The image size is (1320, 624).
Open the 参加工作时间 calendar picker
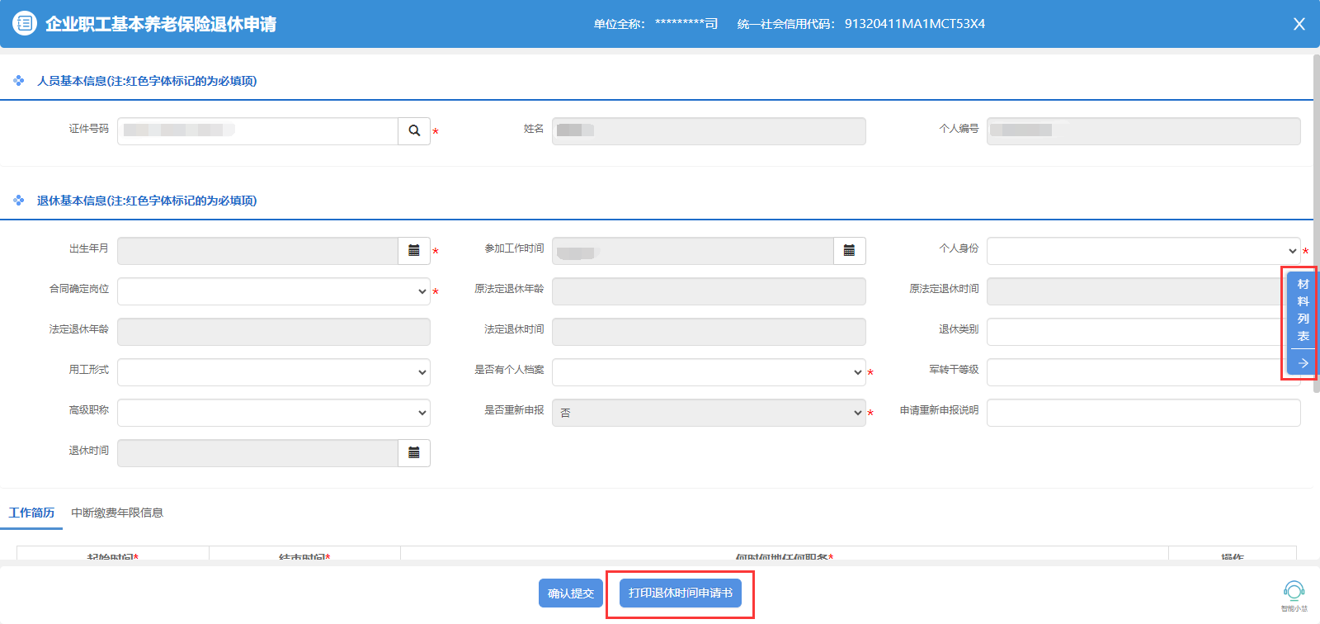tap(849, 251)
